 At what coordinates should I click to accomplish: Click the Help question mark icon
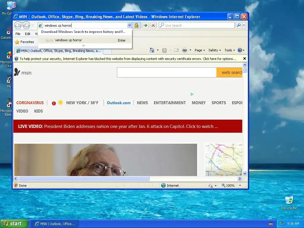click(x=240, y=50)
